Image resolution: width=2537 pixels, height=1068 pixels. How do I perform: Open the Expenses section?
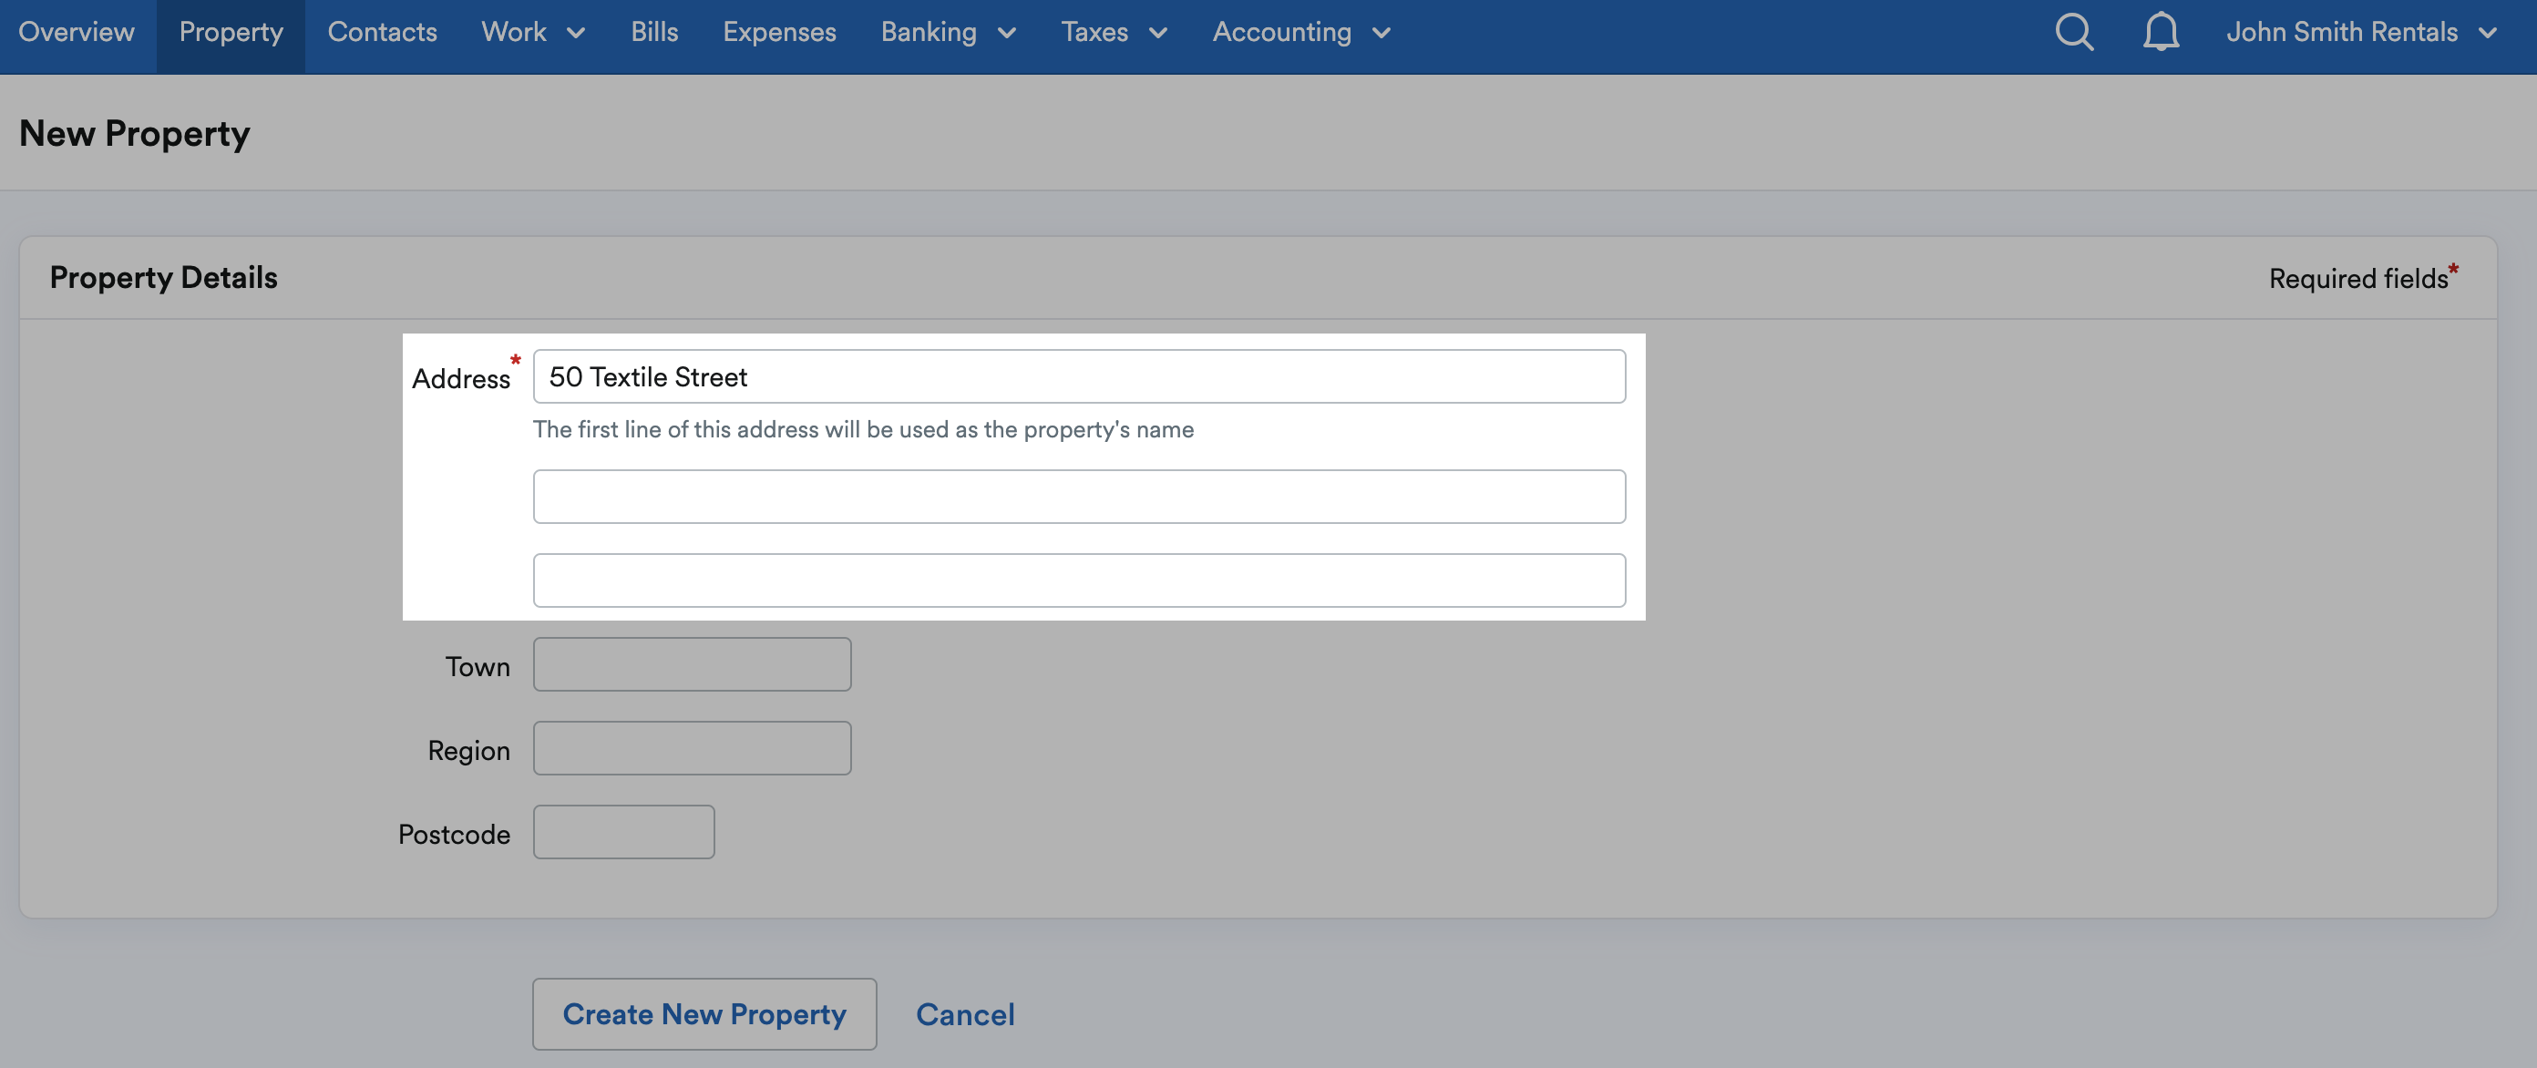coord(779,32)
